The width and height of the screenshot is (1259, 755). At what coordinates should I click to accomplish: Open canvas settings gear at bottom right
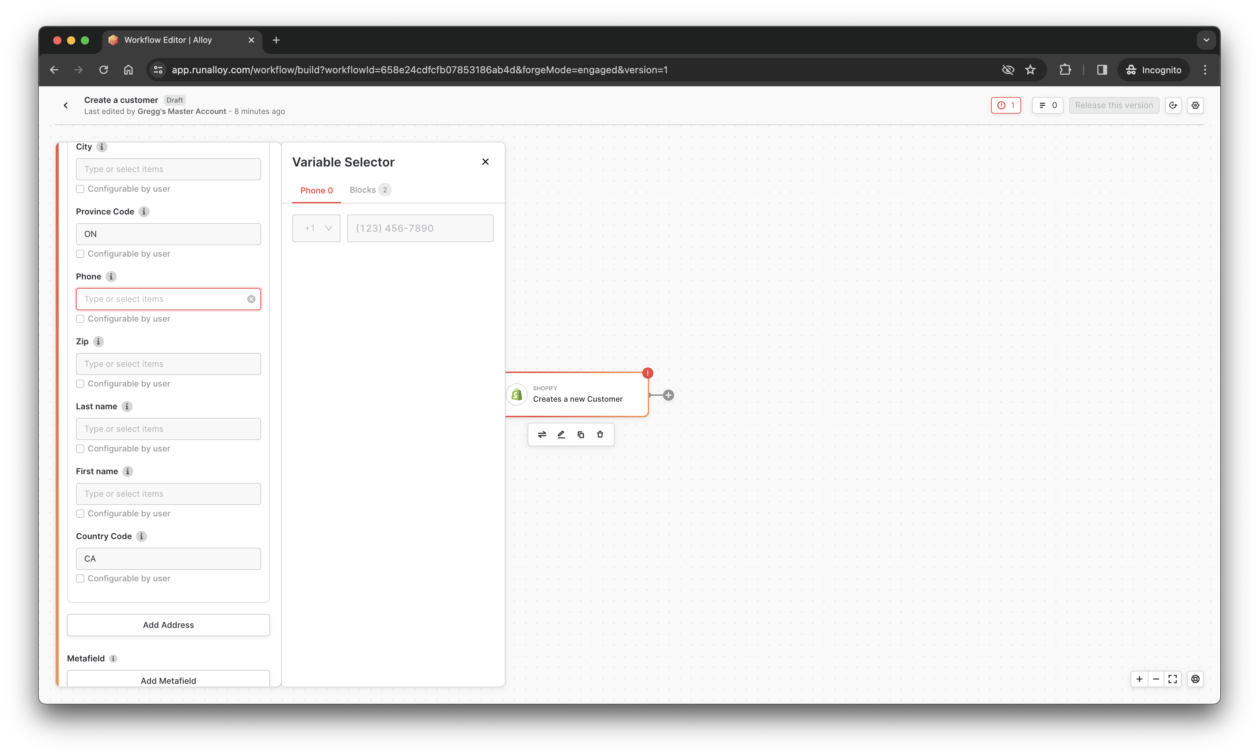pyautogui.click(x=1195, y=679)
